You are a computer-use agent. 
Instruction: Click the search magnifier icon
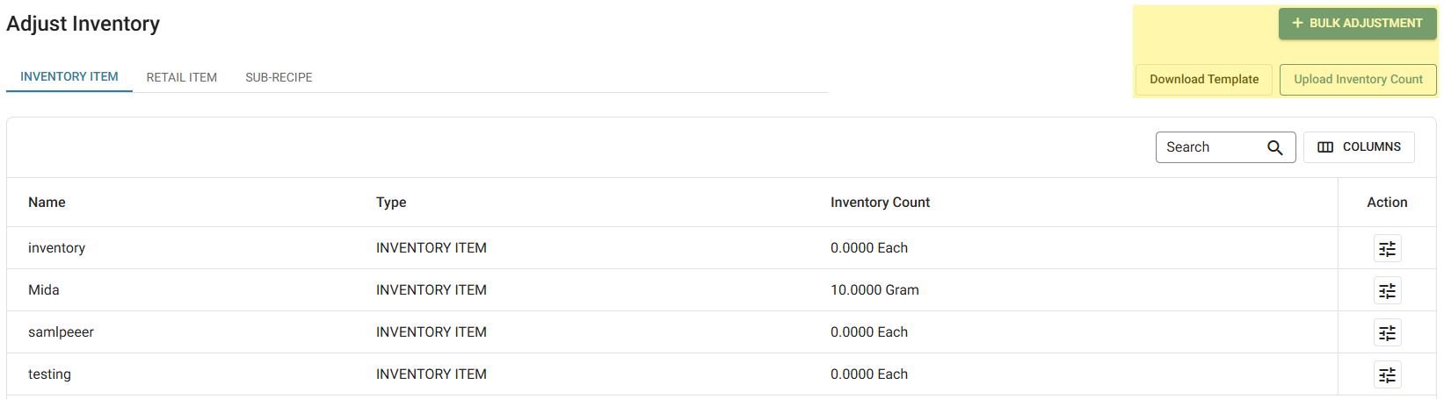point(1274,147)
